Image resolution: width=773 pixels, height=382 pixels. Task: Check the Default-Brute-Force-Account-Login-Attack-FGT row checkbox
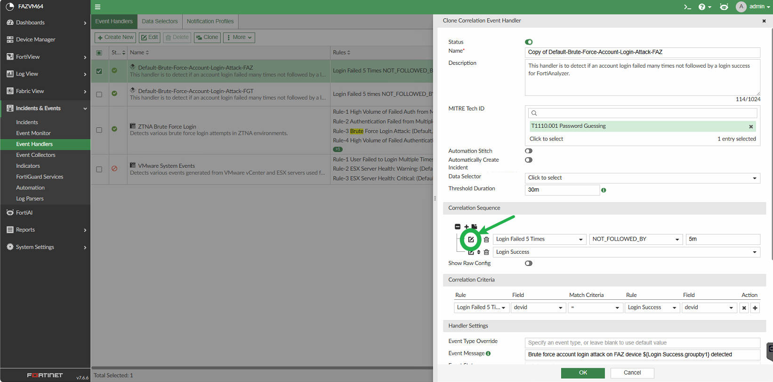point(99,94)
